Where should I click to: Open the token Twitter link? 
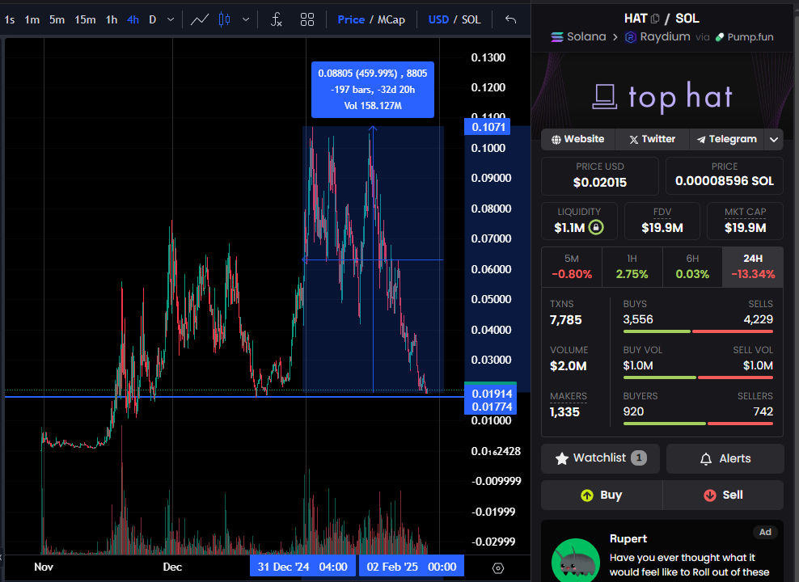coord(652,139)
